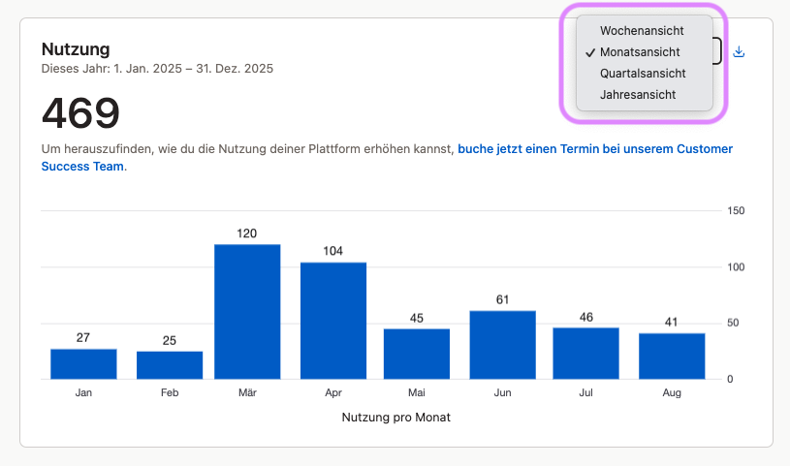The image size is (790, 466).
Task: Click the Jun bar showing 61
Action: pos(502,344)
